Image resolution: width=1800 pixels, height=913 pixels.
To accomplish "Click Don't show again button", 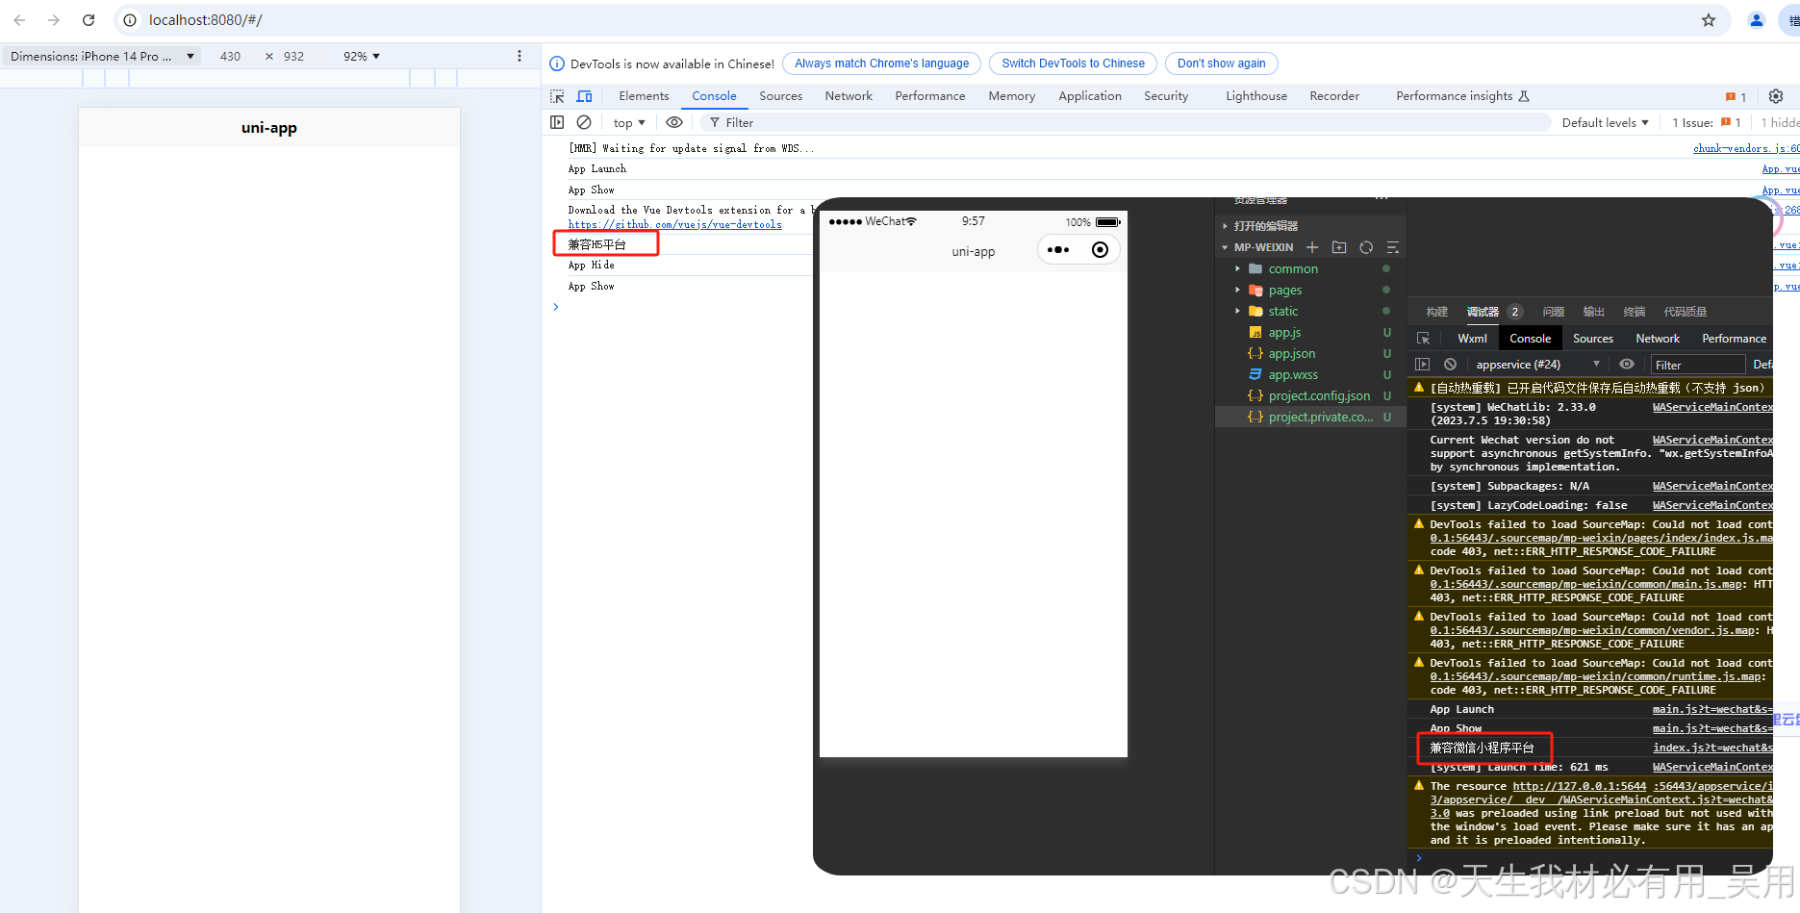I will click(1221, 63).
